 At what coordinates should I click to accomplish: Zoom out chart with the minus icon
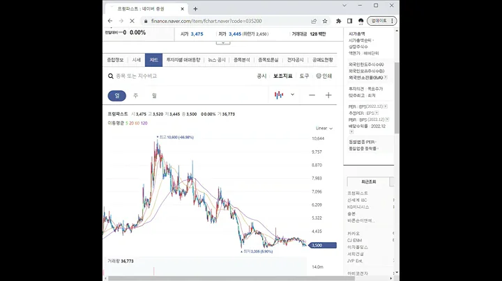[312, 95]
